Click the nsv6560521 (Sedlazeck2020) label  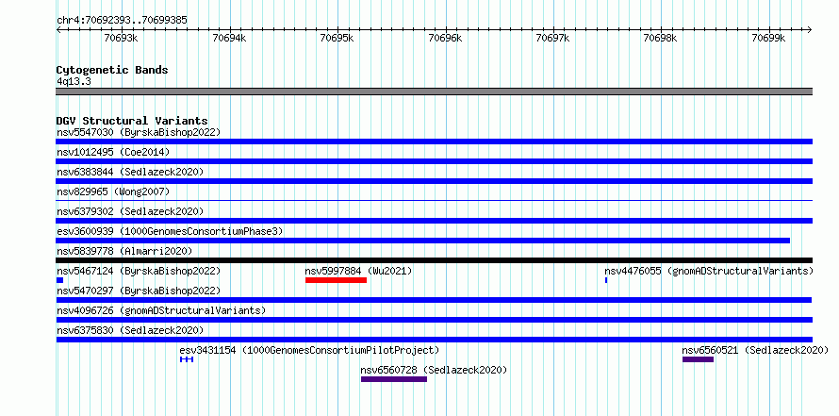click(x=755, y=350)
